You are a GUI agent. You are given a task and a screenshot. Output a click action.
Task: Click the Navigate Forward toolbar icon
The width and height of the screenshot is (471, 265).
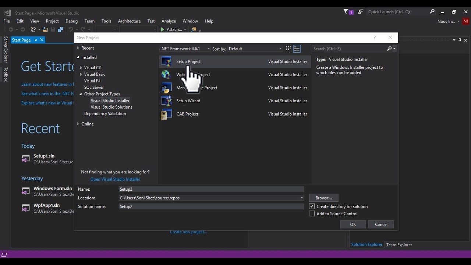[x=22, y=29]
